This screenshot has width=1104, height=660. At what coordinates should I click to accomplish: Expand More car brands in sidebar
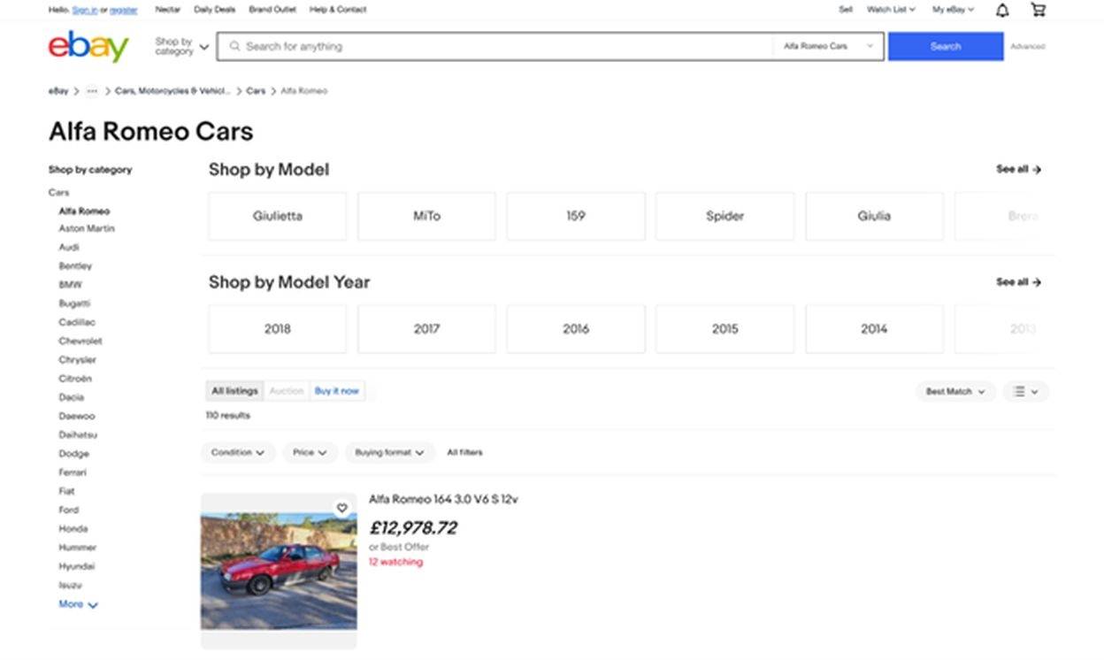pos(78,604)
